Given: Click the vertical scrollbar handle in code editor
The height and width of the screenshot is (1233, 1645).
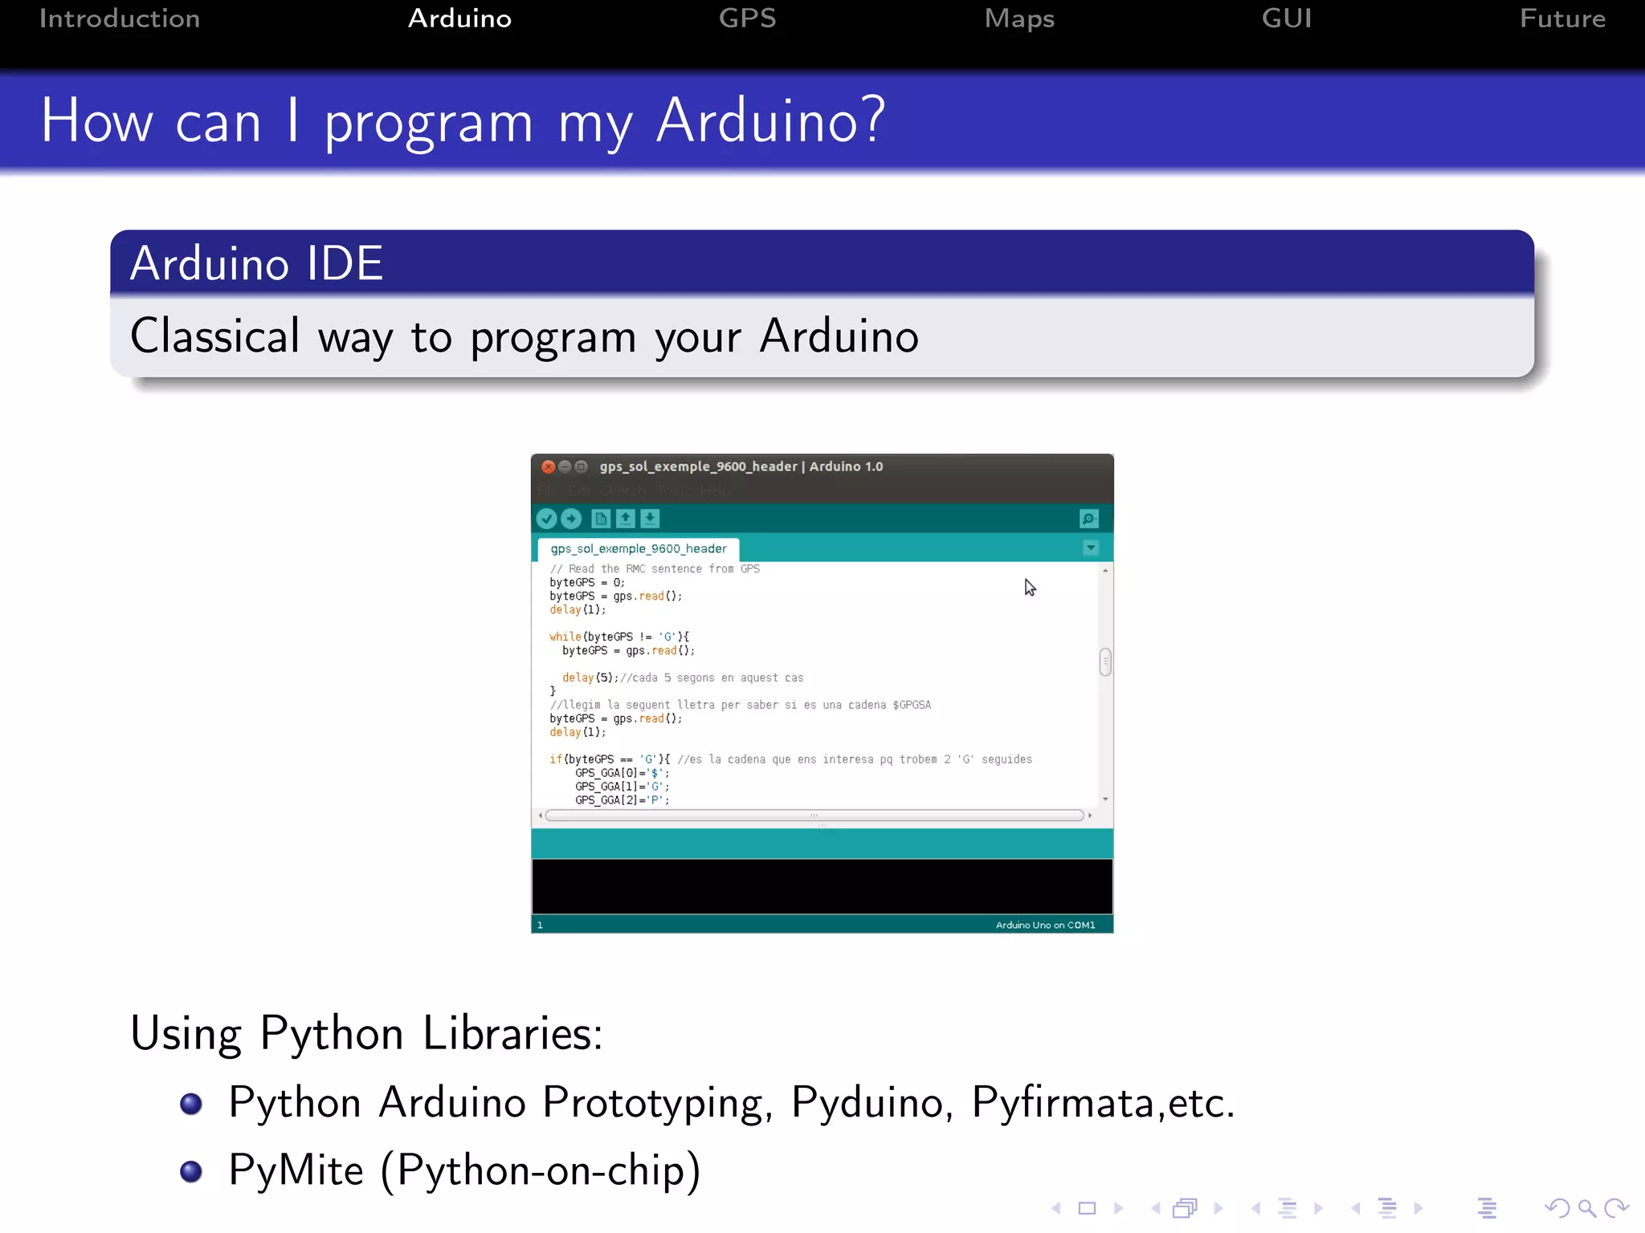Looking at the screenshot, I should 1105,662.
